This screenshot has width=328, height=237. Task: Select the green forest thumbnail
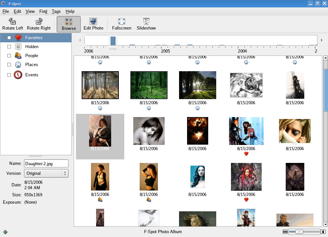(x=149, y=85)
